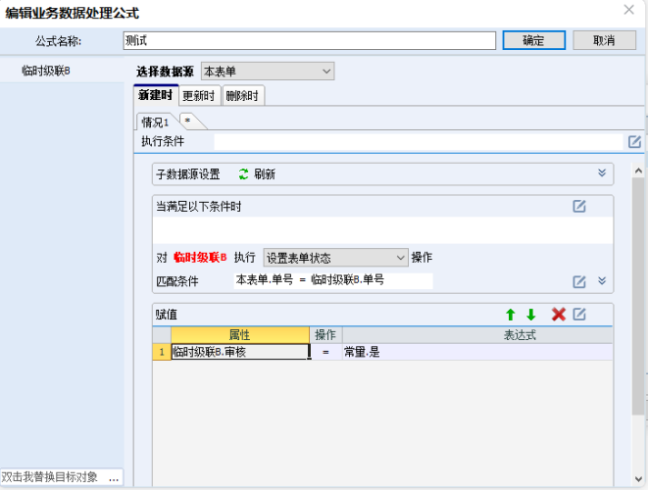Click the vertical scrollbar thumb

coord(638,296)
